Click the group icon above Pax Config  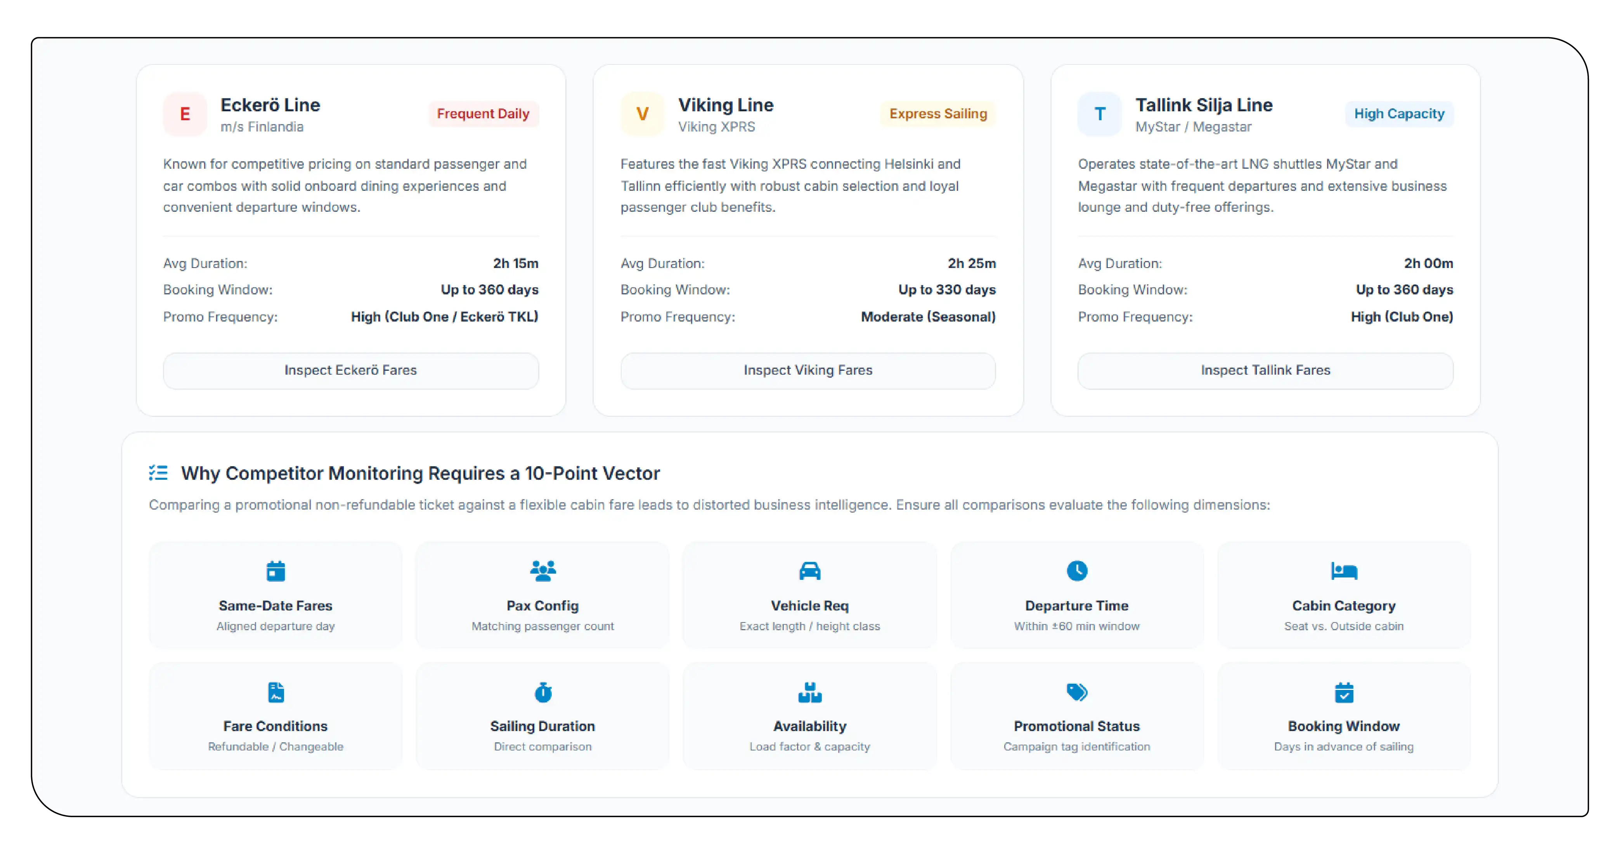543,570
